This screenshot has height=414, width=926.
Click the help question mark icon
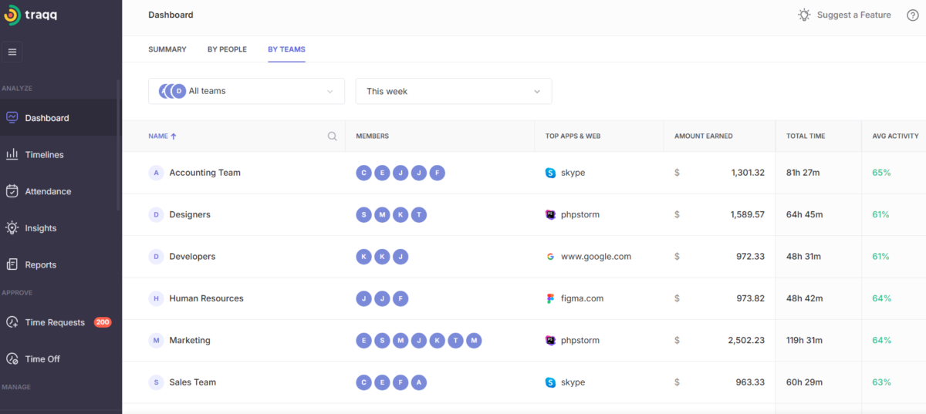(x=912, y=15)
